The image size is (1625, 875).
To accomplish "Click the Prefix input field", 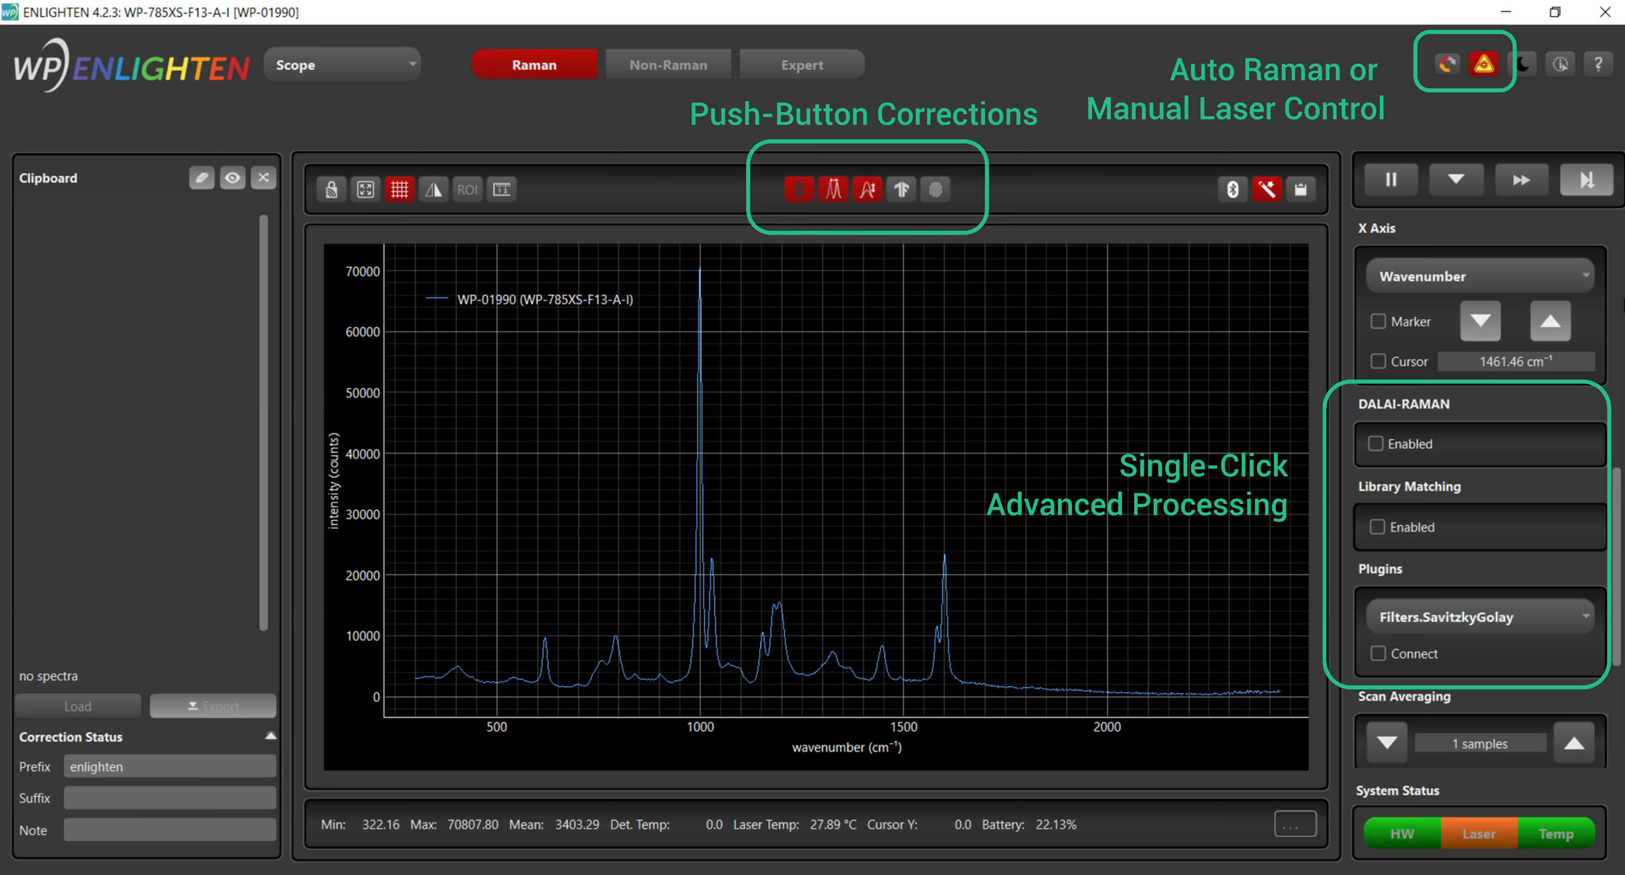I will (x=170, y=766).
